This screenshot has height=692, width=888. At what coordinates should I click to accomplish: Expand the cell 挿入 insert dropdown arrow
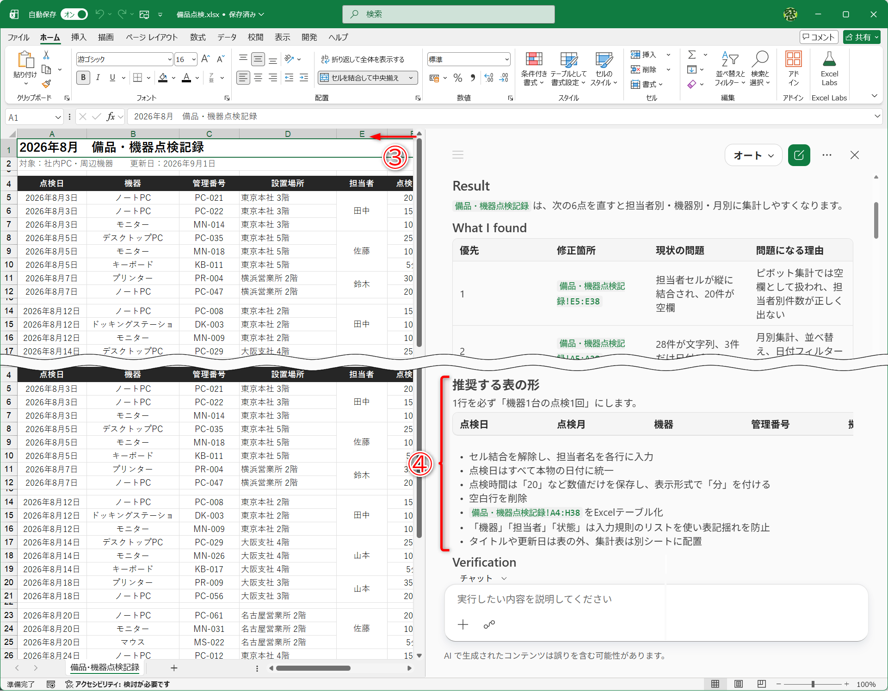click(x=668, y=55)
